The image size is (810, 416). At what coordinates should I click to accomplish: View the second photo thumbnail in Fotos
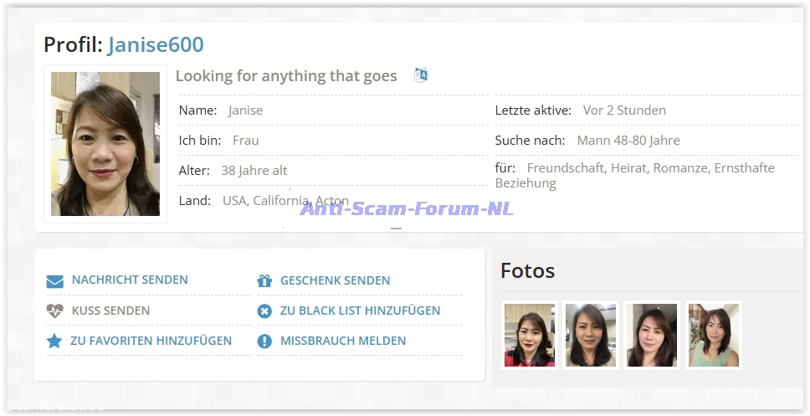pos(591,336)
